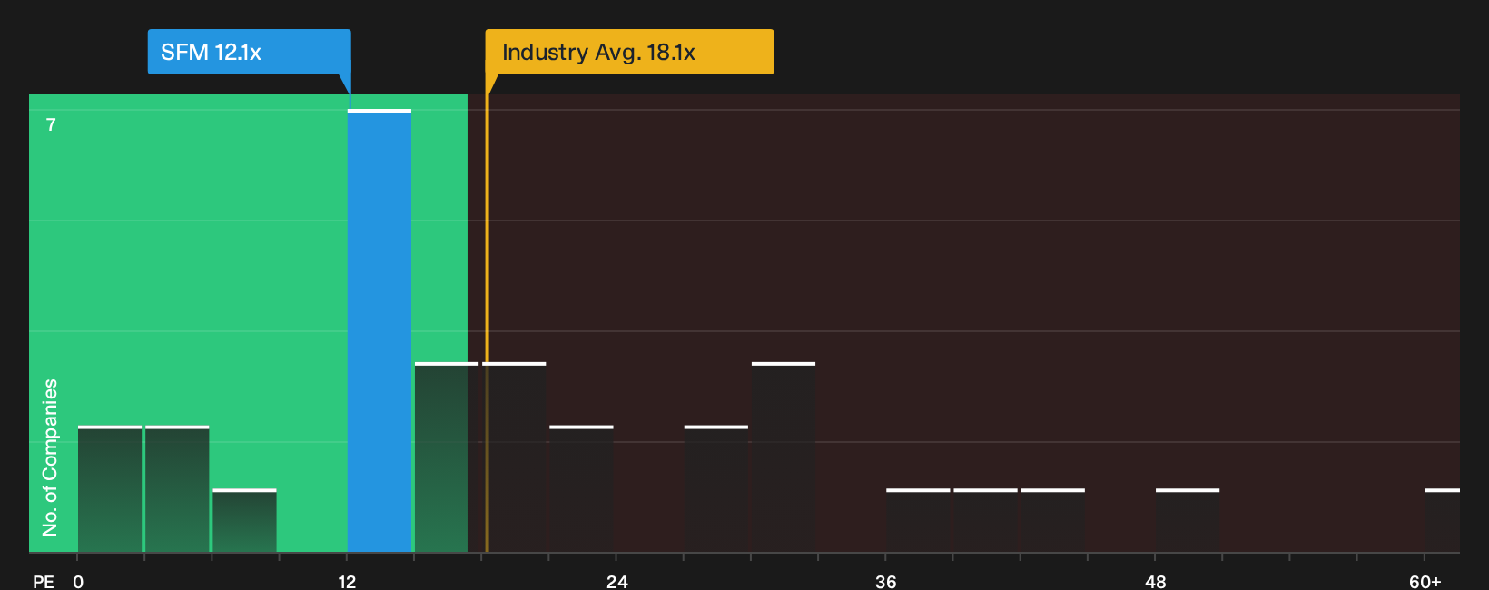The height and width of the screenshot is (590, 1489).
Task: Click the '36' x-axis tick label
Action: pos(886,581)
